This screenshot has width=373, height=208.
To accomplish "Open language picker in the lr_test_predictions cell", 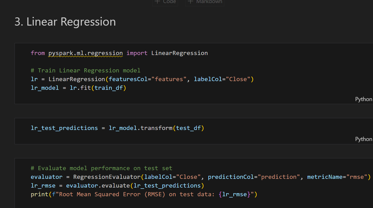I will pos(363,139).
